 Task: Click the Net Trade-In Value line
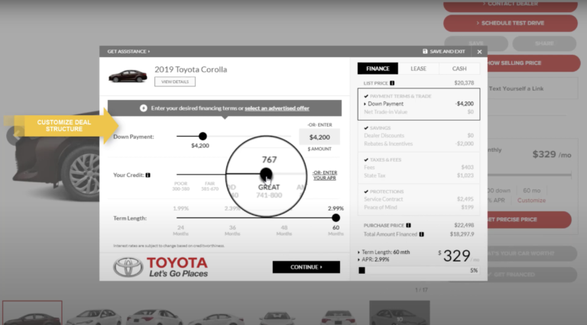419,111
